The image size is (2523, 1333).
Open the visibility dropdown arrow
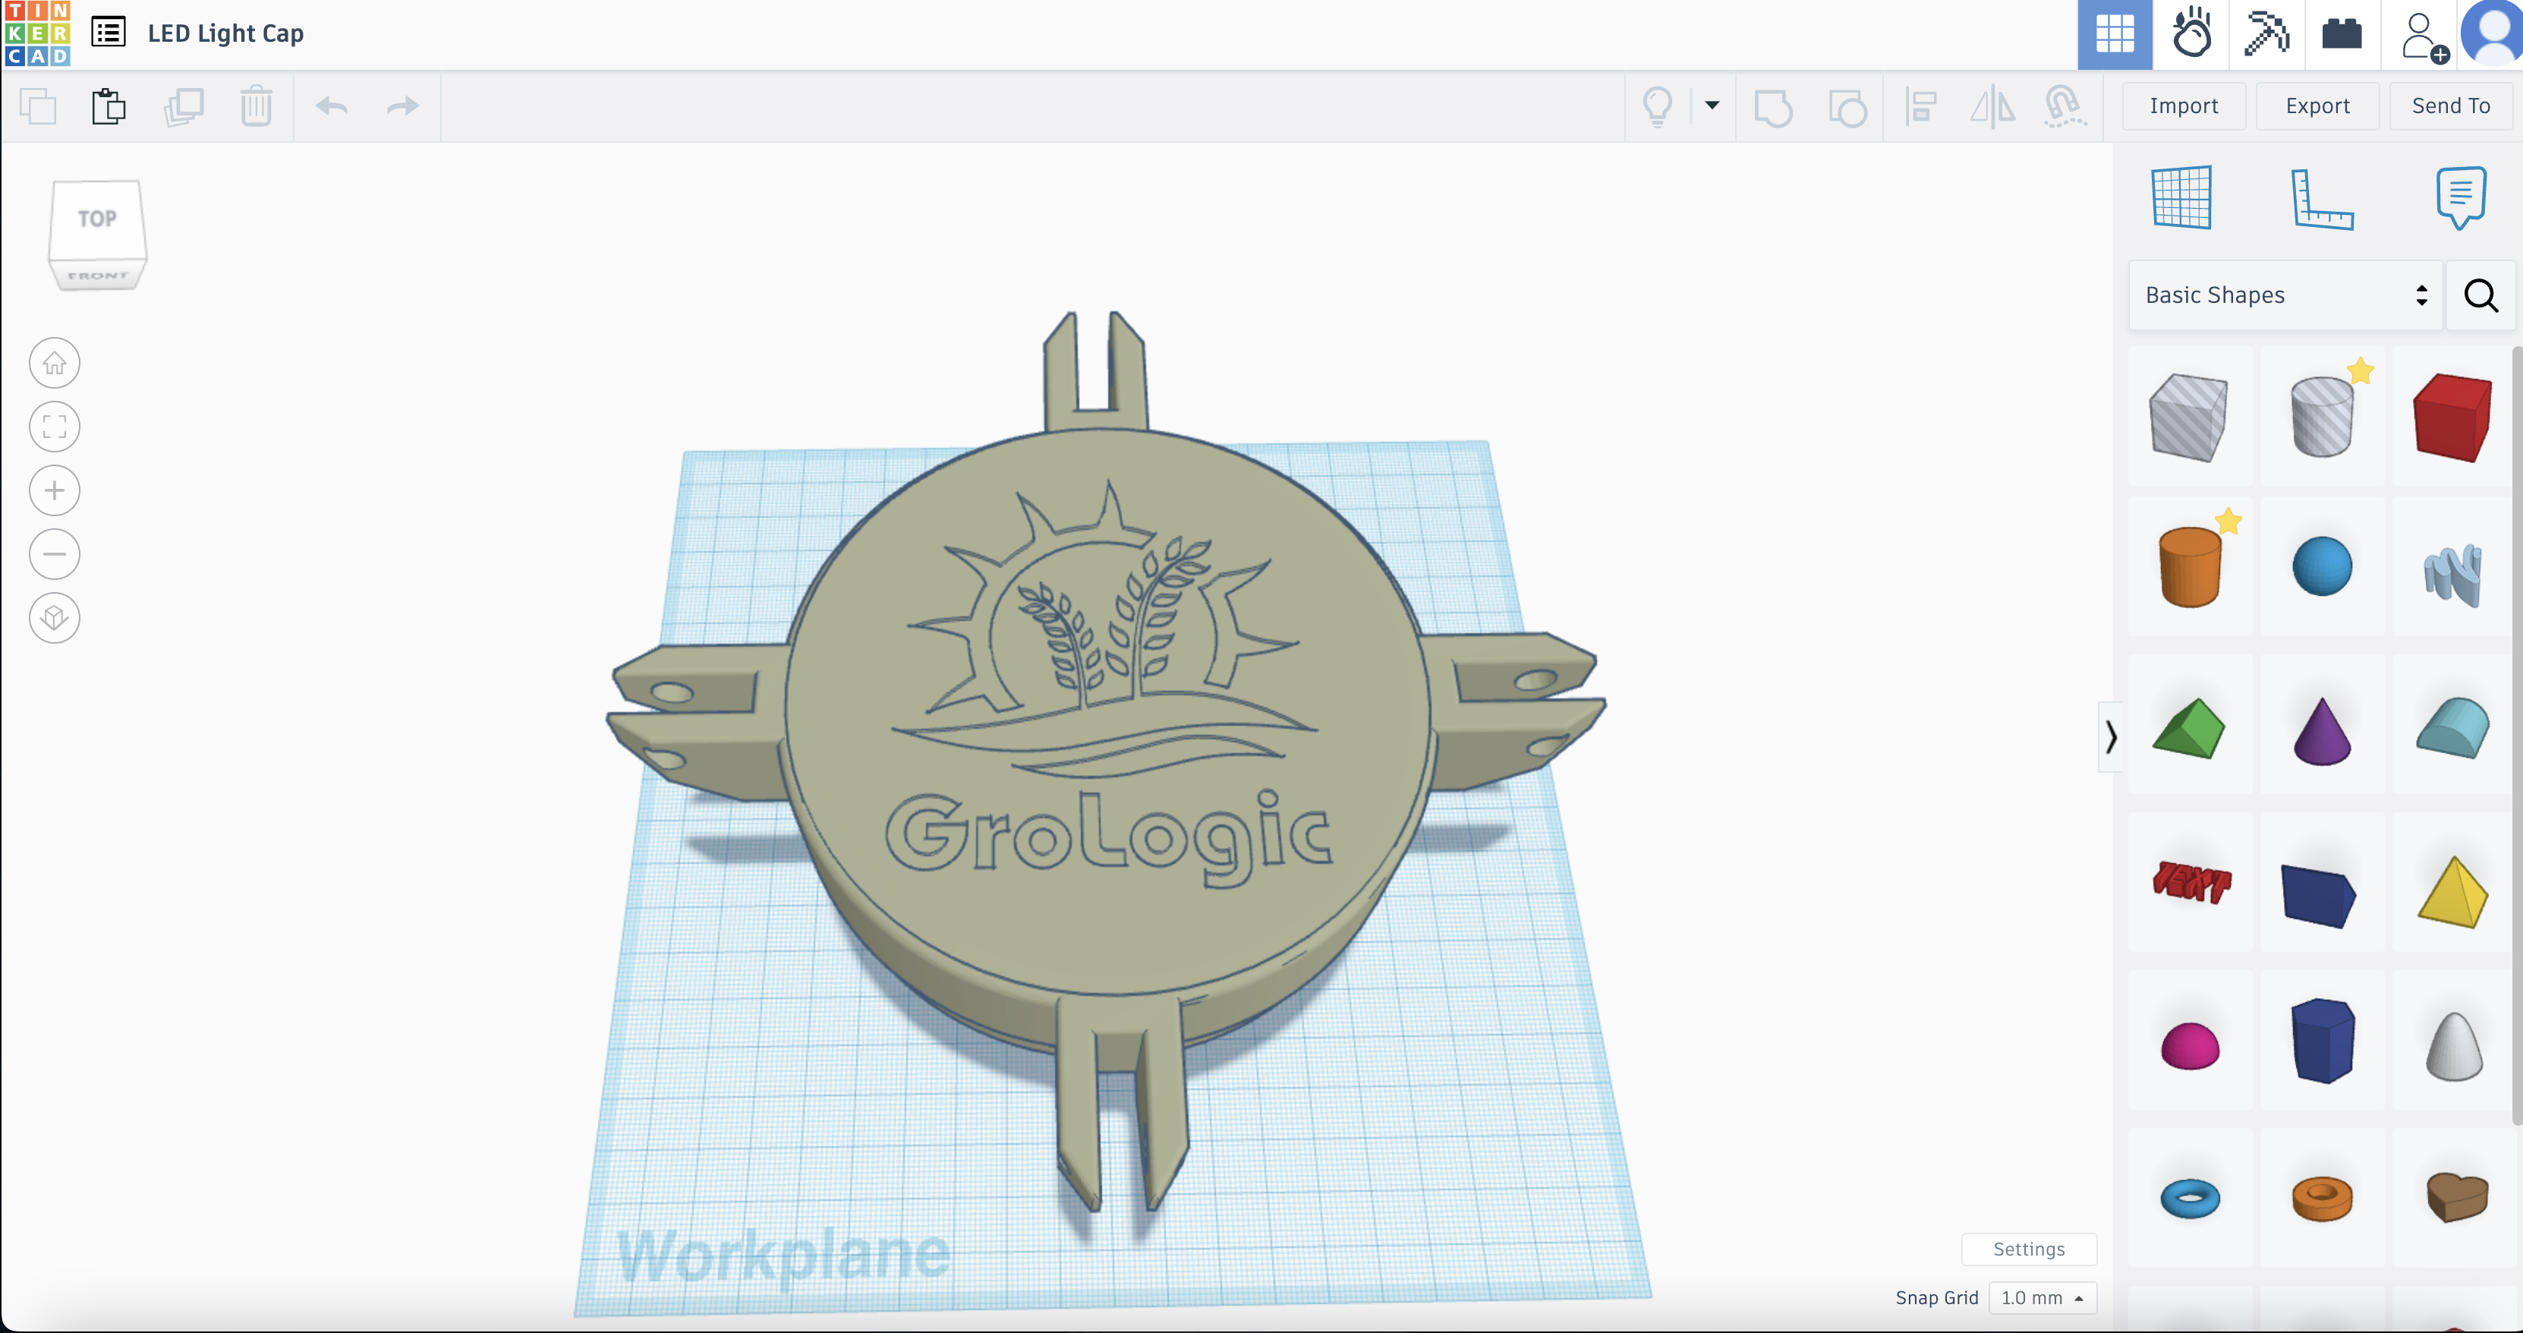pos(1712,105)
